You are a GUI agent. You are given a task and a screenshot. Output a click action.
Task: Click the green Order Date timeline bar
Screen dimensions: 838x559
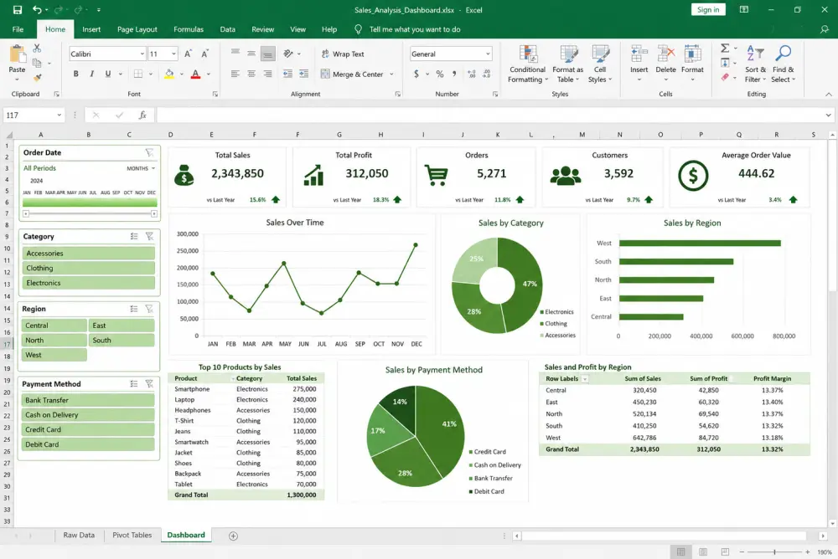click(90, 203)
